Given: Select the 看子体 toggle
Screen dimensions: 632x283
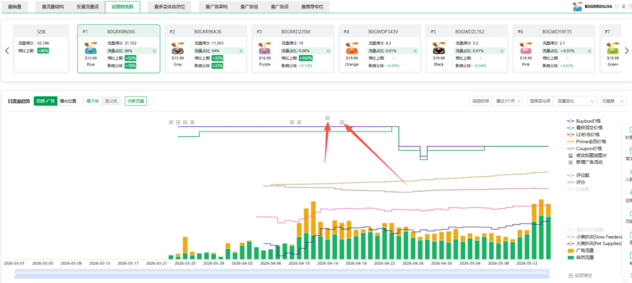Looking at the screenshot, I should (x=92, y=101).
